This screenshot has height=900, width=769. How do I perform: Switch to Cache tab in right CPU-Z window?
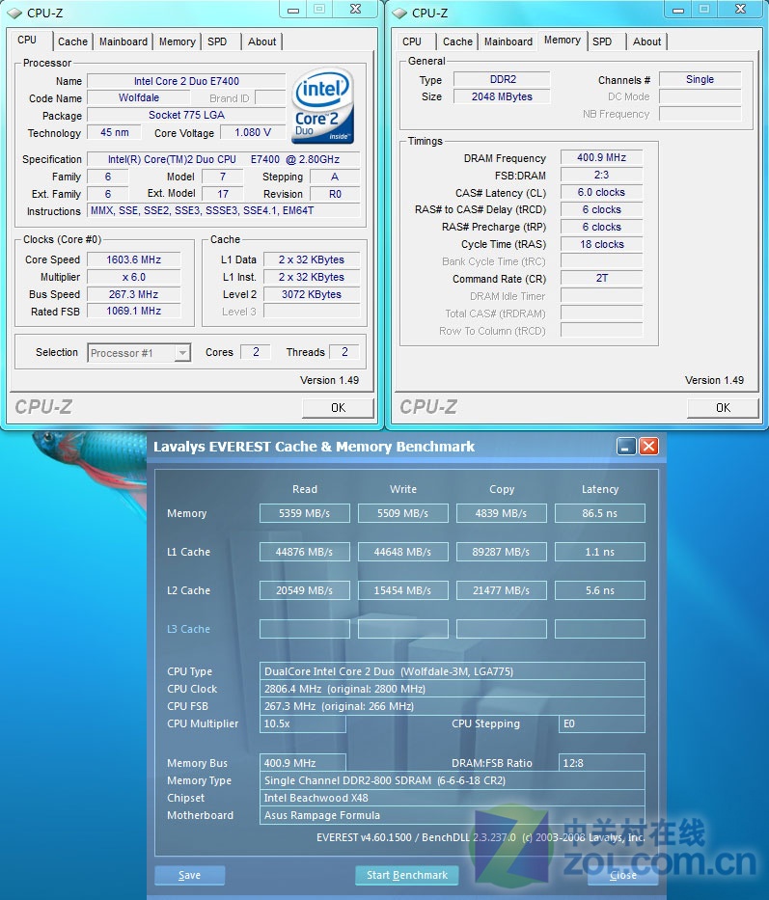[457, 41]
